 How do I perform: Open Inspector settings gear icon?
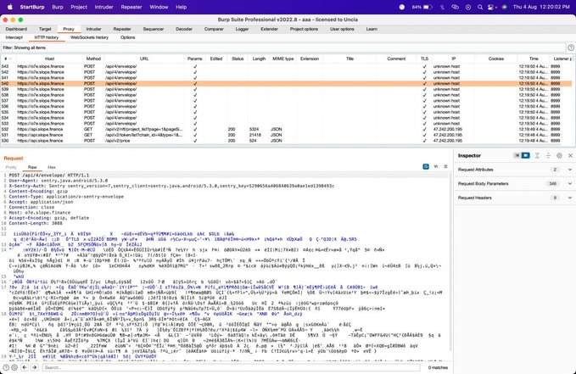pos(559,155)
